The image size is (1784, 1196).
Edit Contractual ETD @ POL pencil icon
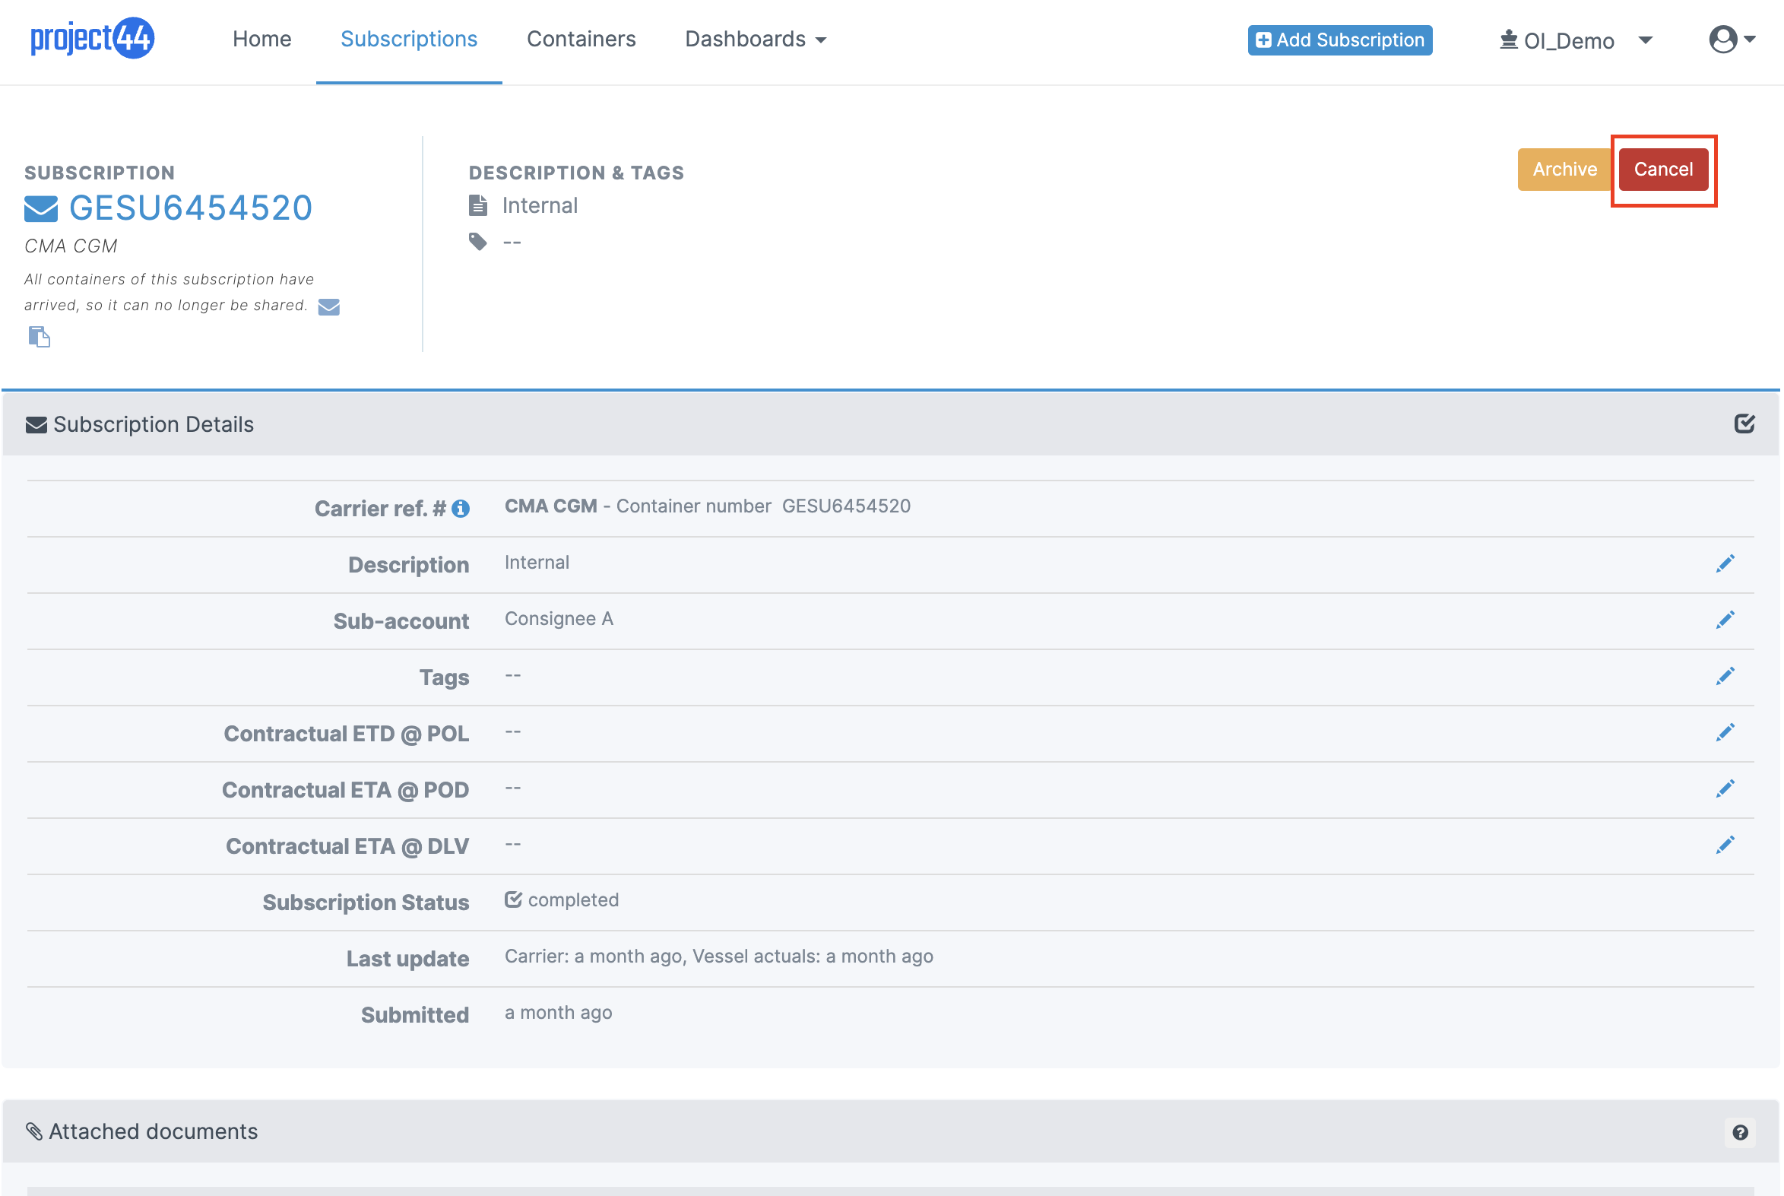coord(1725,733)
